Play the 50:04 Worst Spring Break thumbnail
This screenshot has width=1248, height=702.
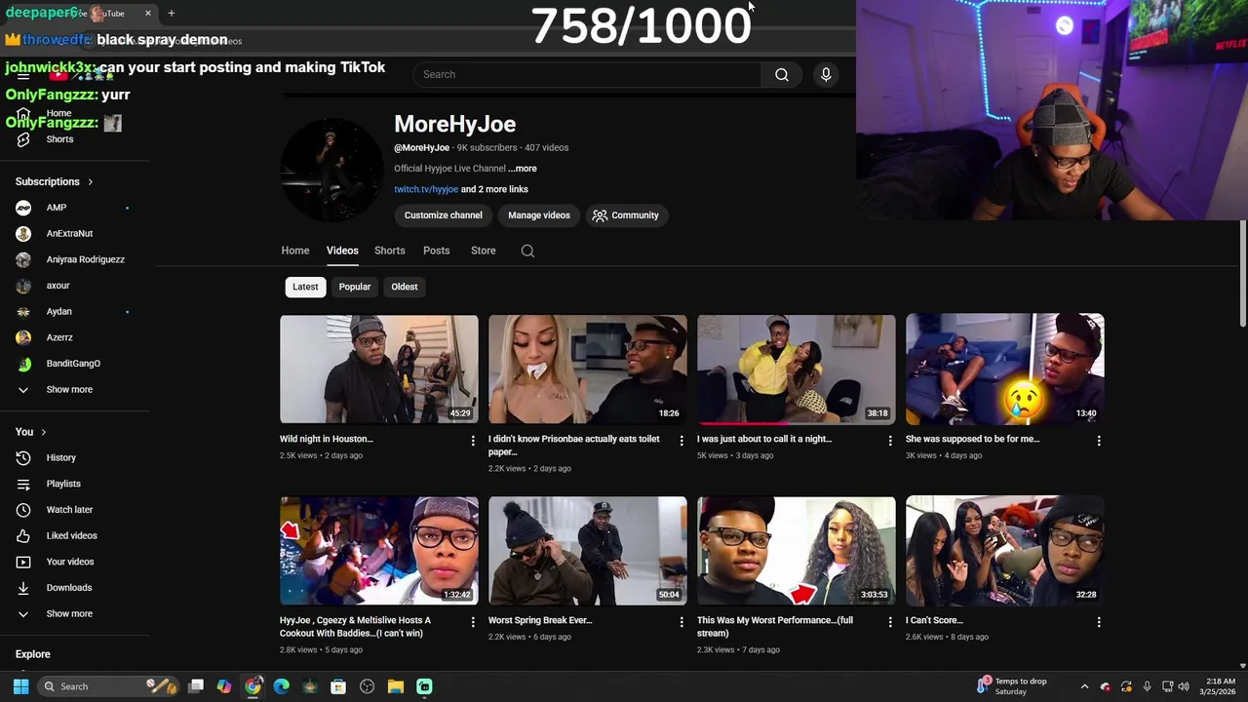pos(588,551)
